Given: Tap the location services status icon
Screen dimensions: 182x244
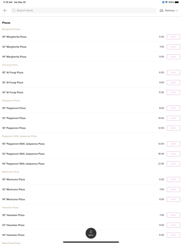Looking at the screenshot, I should [163, 2].
